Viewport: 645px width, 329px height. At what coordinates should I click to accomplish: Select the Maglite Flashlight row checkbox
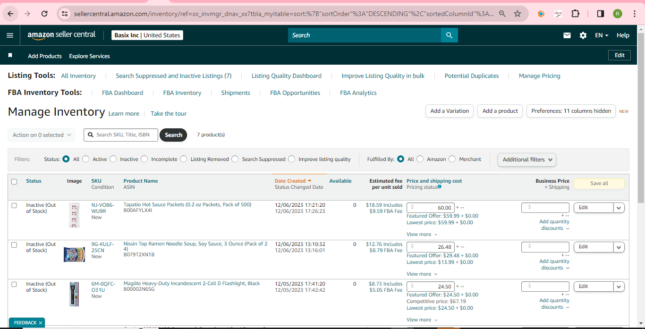(x=14, y=285)
